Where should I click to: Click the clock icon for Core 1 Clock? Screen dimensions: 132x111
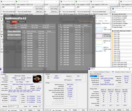pyautogui.click(x=113, y=65)
